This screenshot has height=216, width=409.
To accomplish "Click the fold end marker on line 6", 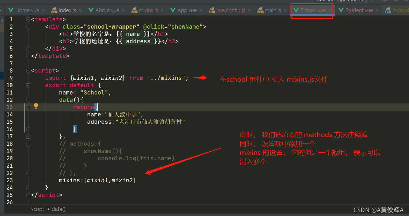I will tap(28, 56).
